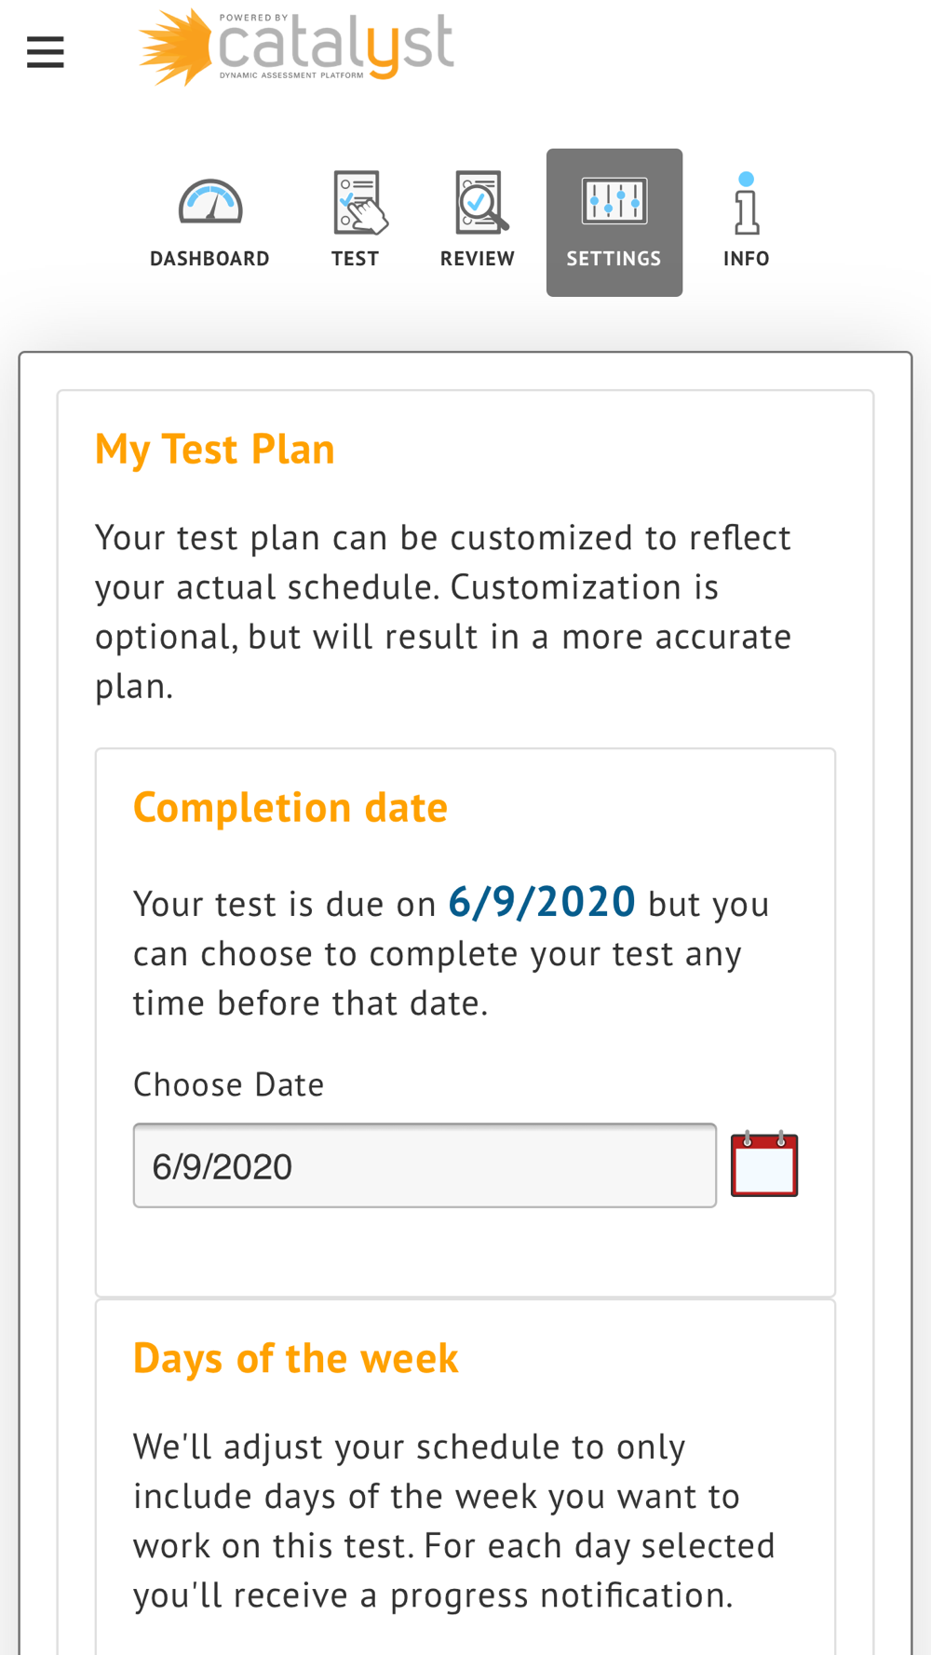Click the Settings sliders icon

click(614, 201)
